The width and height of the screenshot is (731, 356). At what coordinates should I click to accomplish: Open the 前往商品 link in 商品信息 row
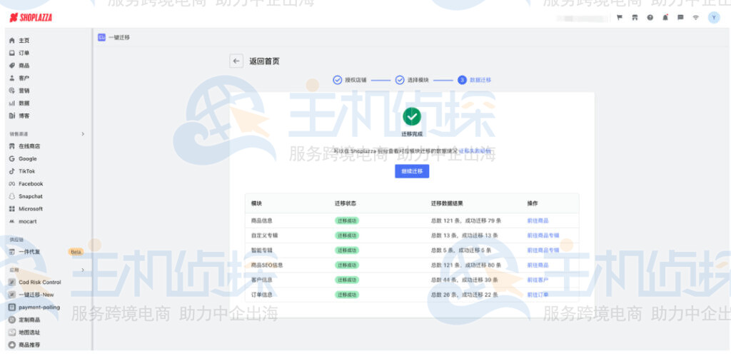pyautogui.click(x=538, y=221)
